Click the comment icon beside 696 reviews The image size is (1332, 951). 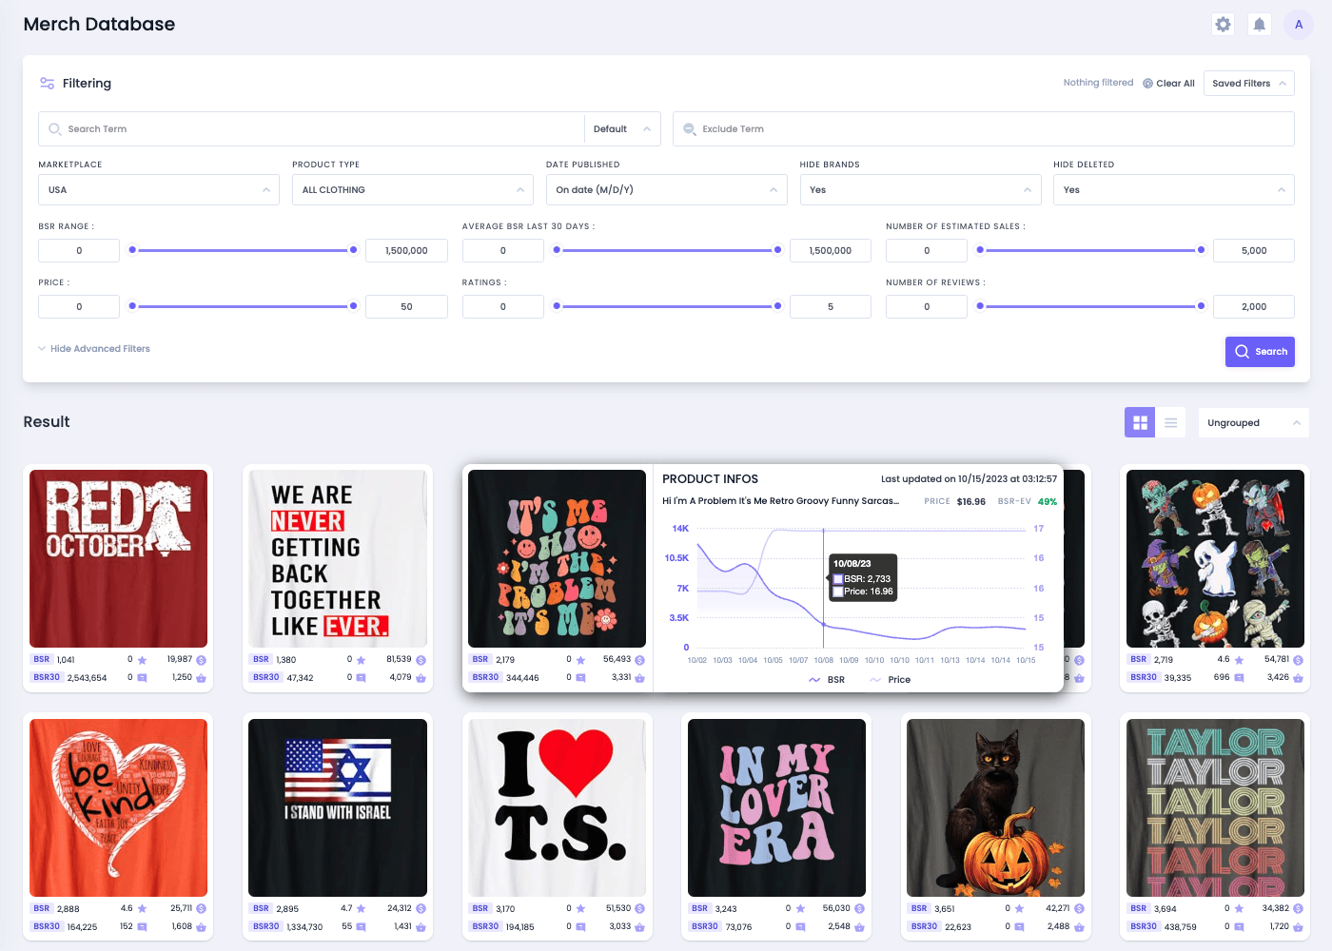(x=1239, y=678)
